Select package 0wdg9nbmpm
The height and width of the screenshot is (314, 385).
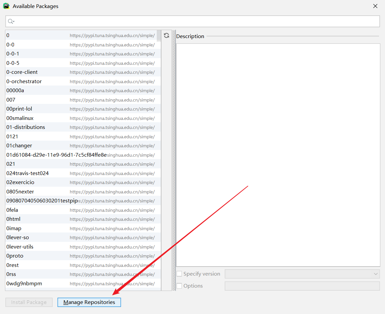coord(83,283)
